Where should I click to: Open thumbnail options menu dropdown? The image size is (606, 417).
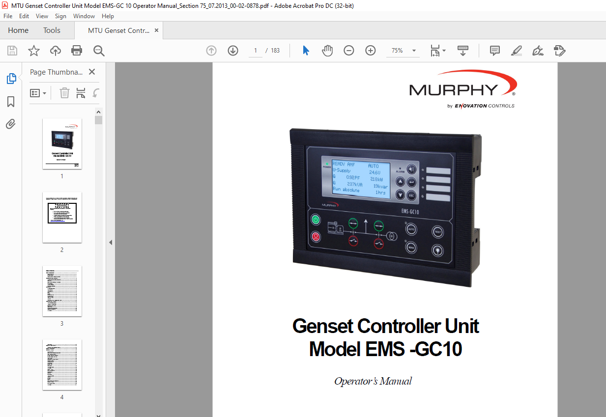38,93
